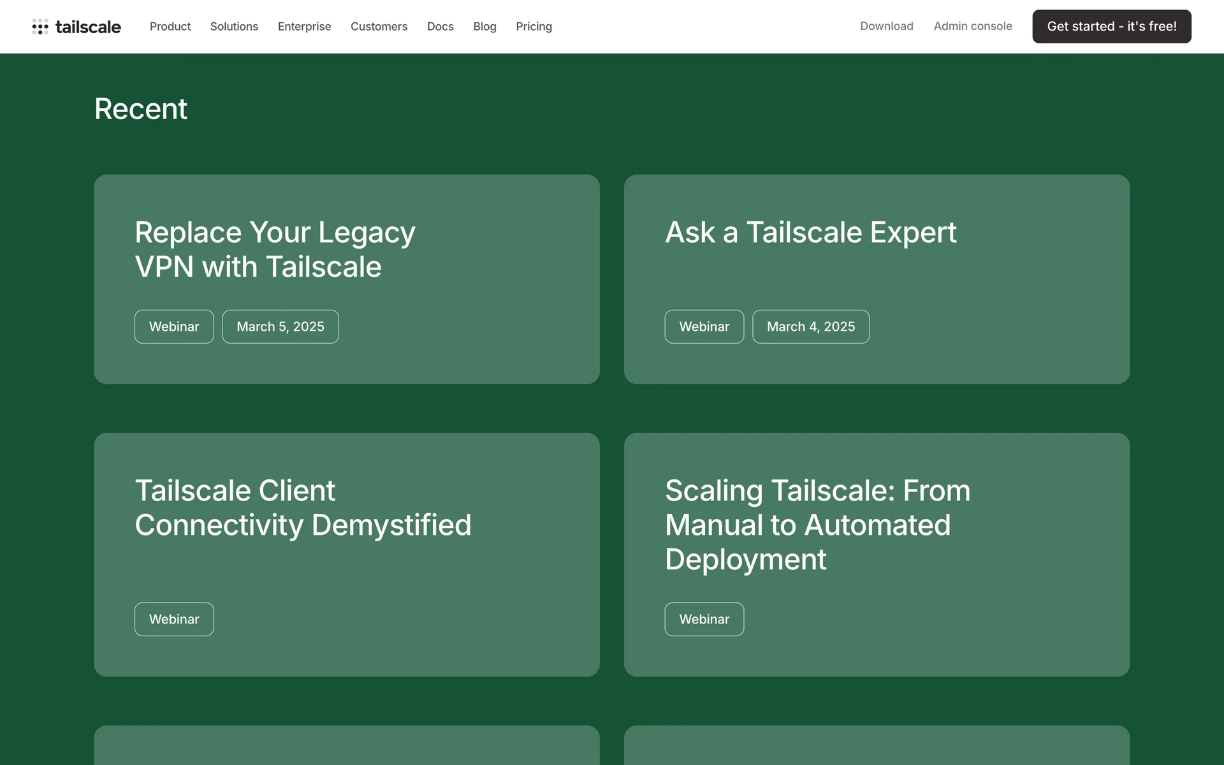The image size is (1224, 765).
Task: View the Pricing page
Action: [x=534, y=27]
